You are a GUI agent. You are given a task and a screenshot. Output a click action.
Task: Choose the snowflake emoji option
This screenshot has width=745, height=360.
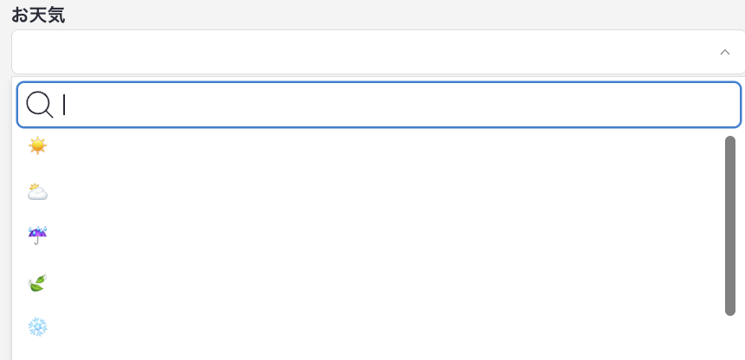[x=37, y=327]
